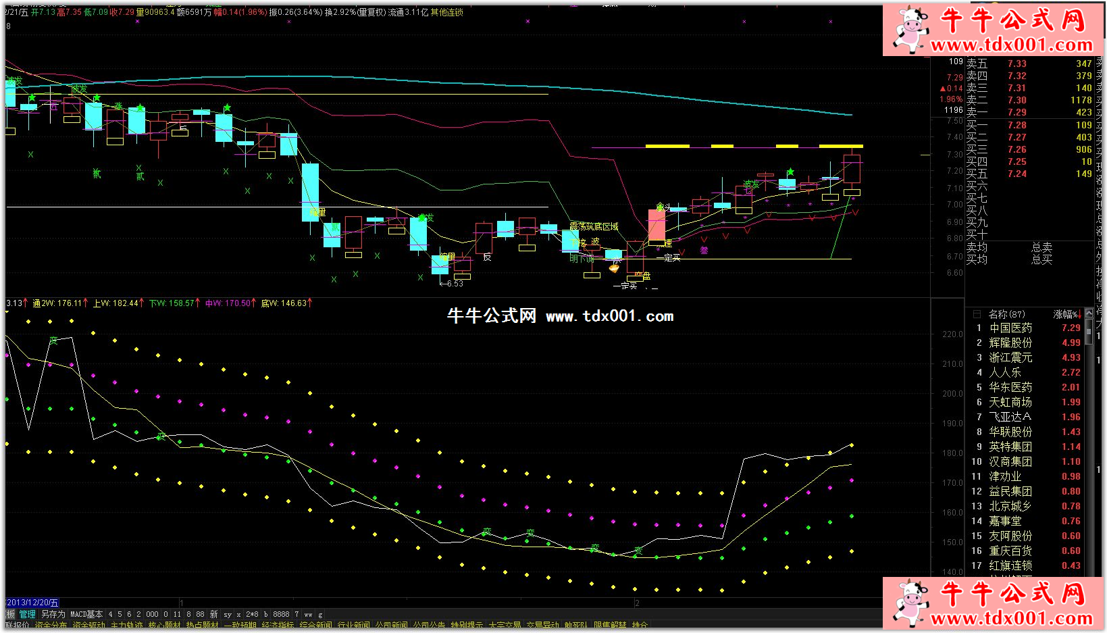Select 中国医药 in the stock list
The height and width of the screenshot is (633, 1107).
click(1010, 328)
